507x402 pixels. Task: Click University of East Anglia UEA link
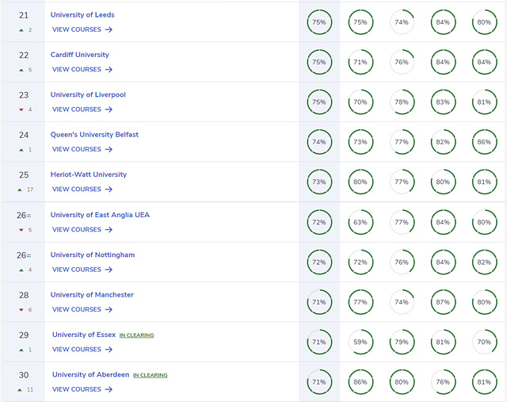point(100,215)
